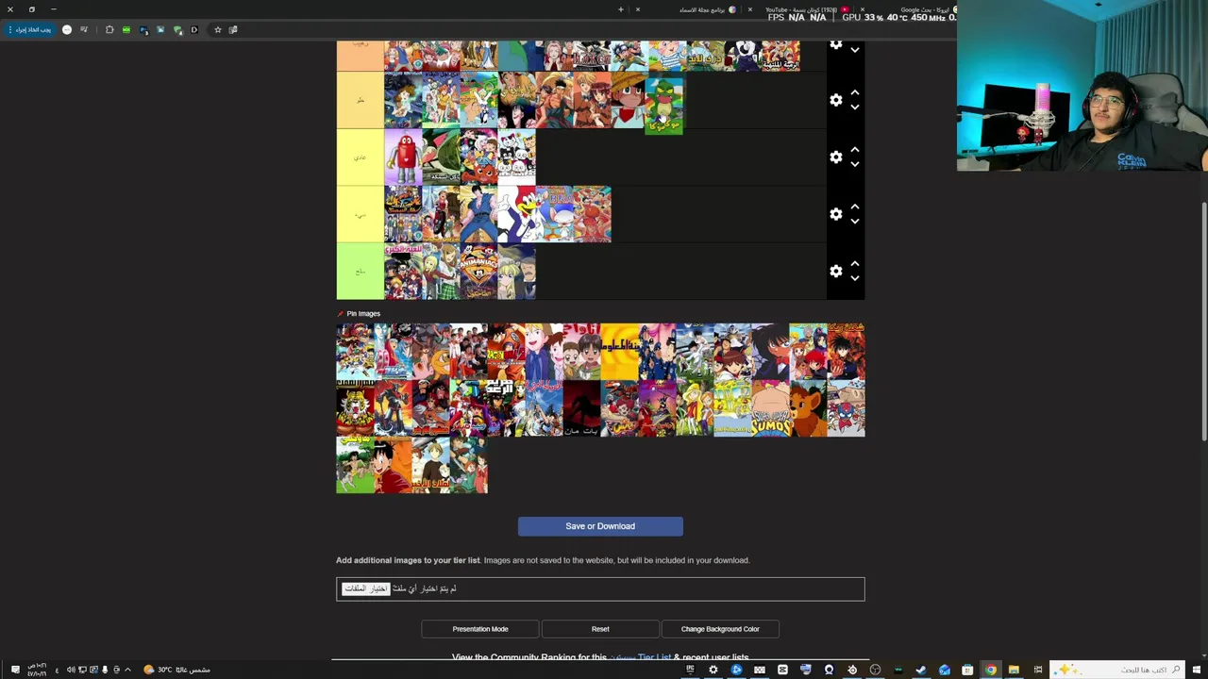Open the taskbar settings gear icon
1208x679 pixels.
coord(713,670)
